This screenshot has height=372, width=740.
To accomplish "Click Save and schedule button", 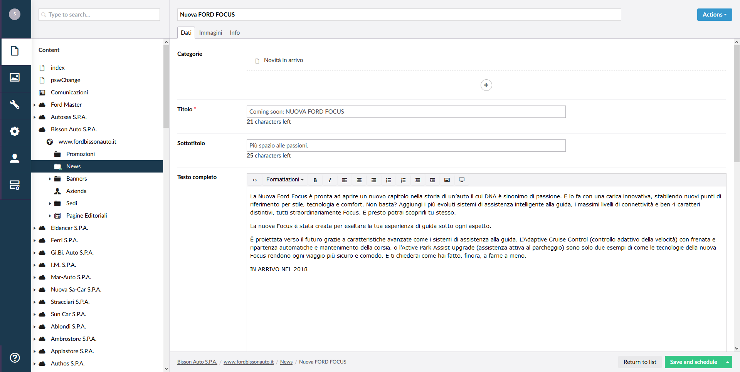I will coord(694,362).
